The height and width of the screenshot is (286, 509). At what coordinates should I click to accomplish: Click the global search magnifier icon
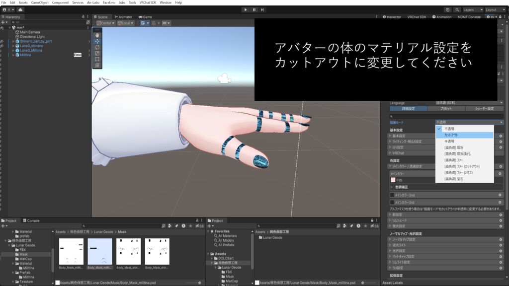pos(457,10)
